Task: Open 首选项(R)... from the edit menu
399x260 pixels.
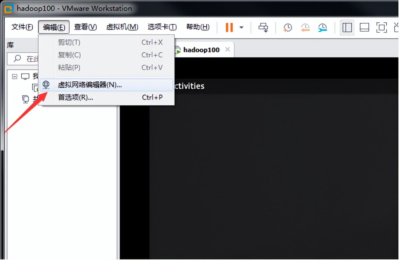Action: tap(107, 97)
